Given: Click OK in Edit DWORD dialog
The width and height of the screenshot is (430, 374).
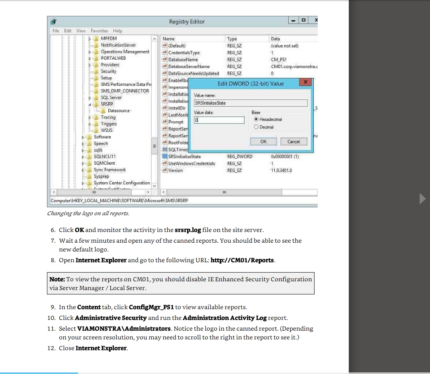Looking at the screenshot, I should click(x=263, y=142).
